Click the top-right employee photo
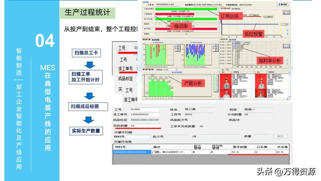This screenshot has width=321, height=181. click(x=261, y=81)
